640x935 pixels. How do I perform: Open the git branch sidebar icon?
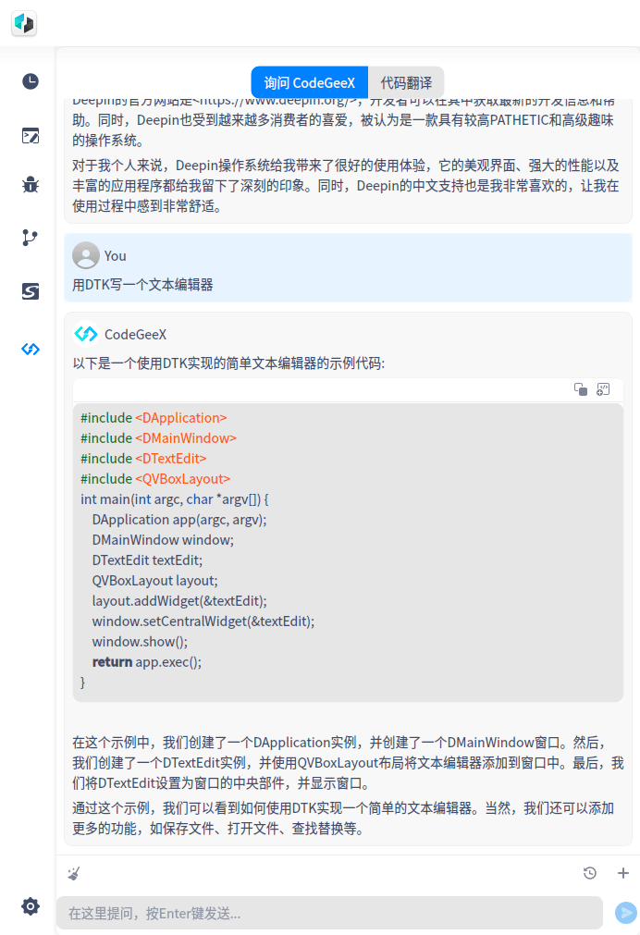pyautogui.click(x=30, y=238)
